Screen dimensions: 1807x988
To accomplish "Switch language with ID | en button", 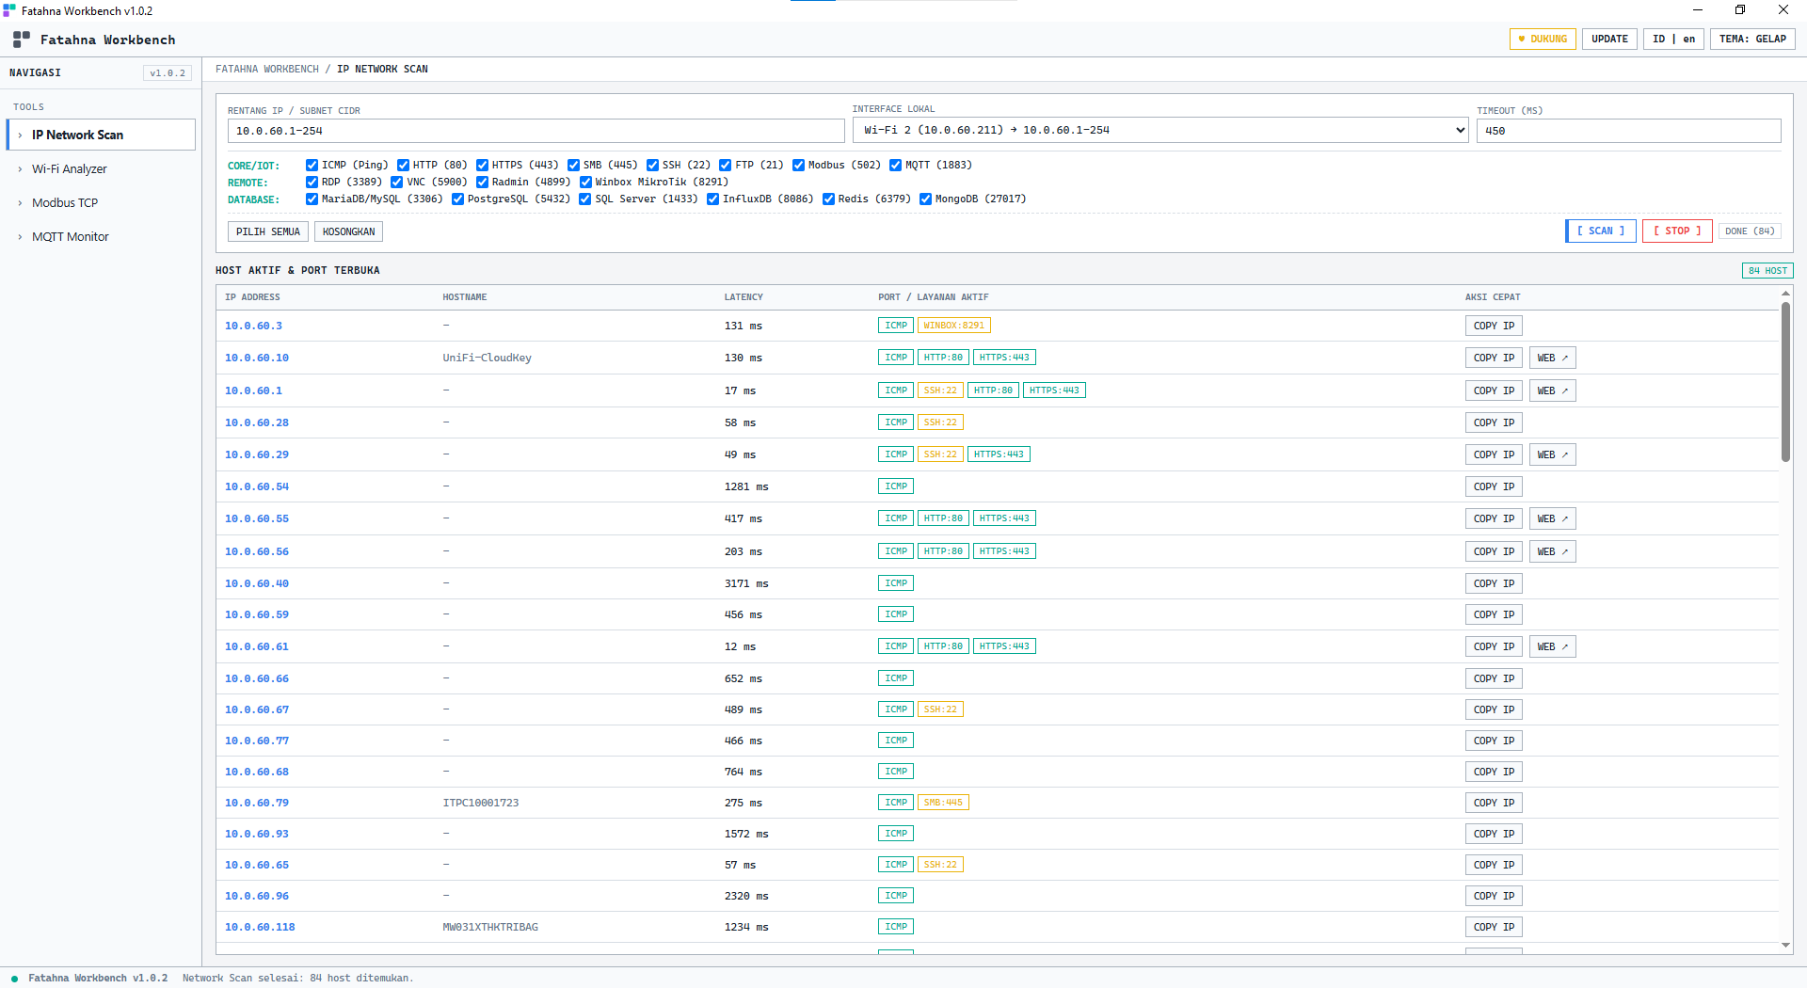I will click(1673, 40).
